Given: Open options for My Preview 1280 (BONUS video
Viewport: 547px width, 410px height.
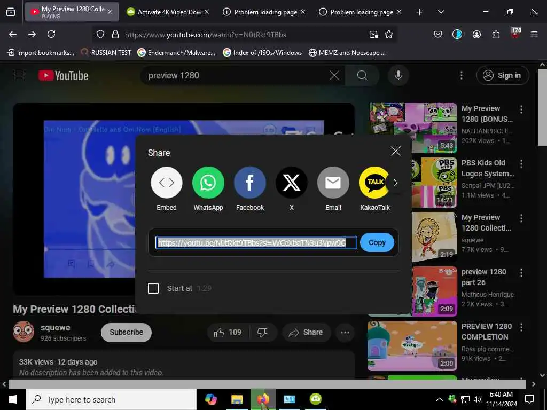Looking at the screenshot, I should pos(521,109).
